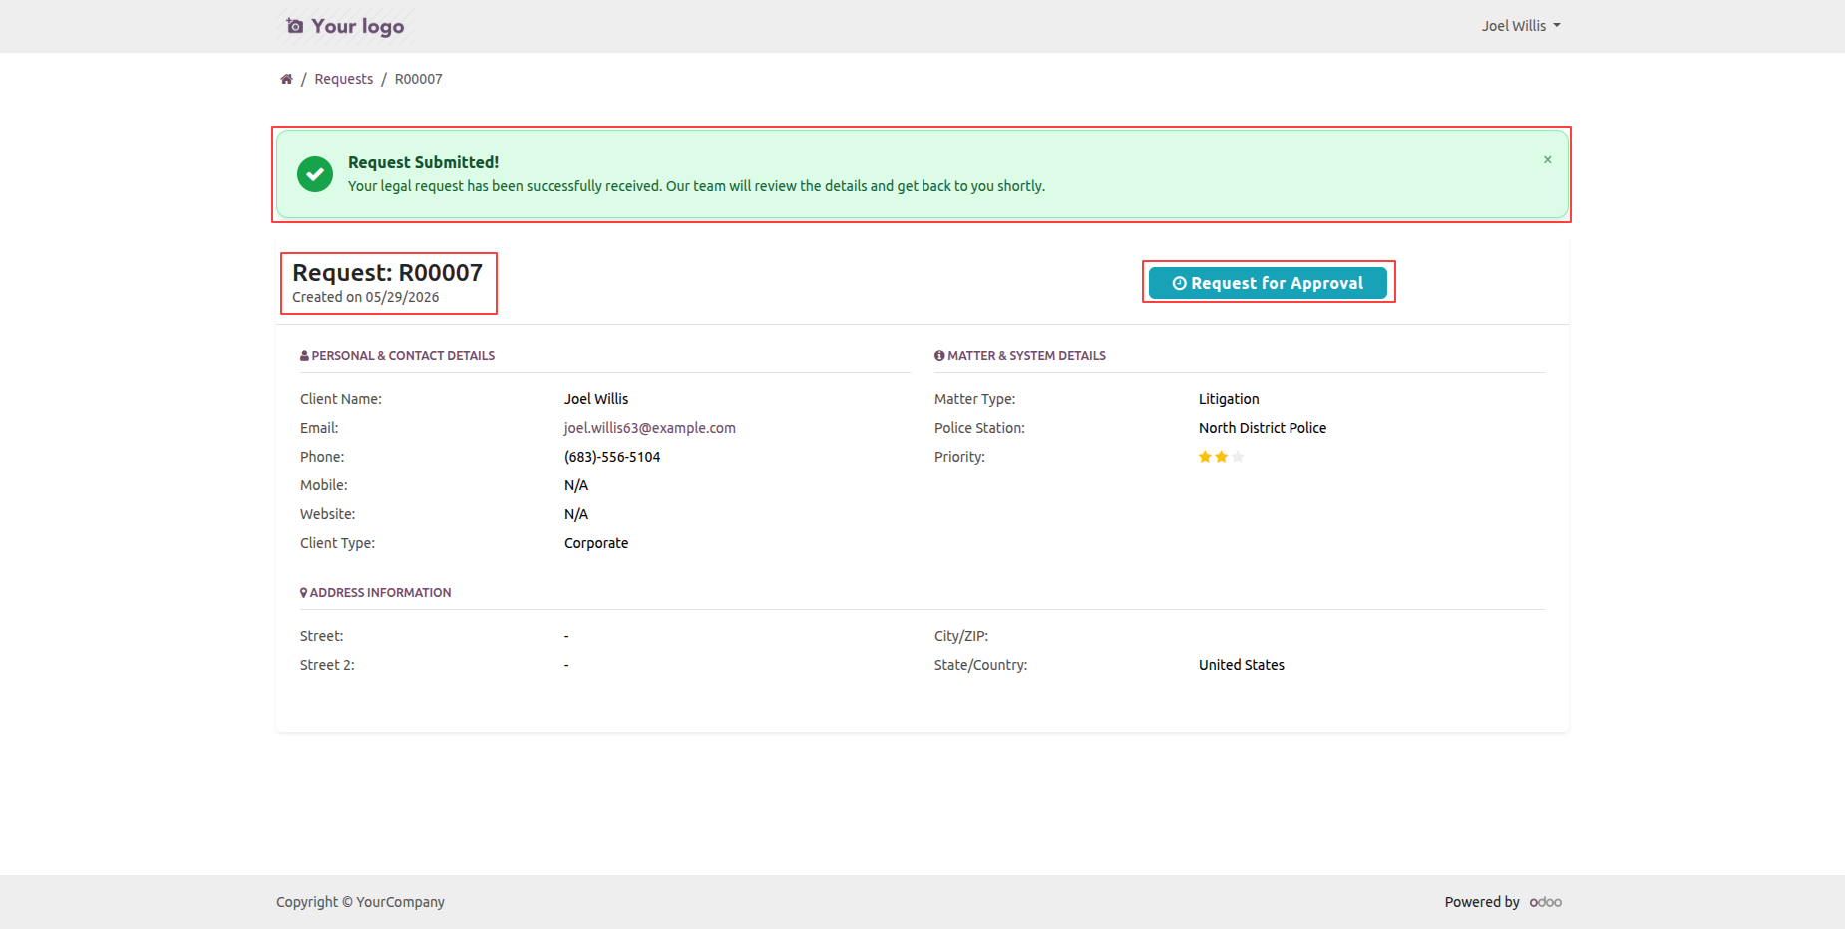Click the Your logo image

point(346,26)
